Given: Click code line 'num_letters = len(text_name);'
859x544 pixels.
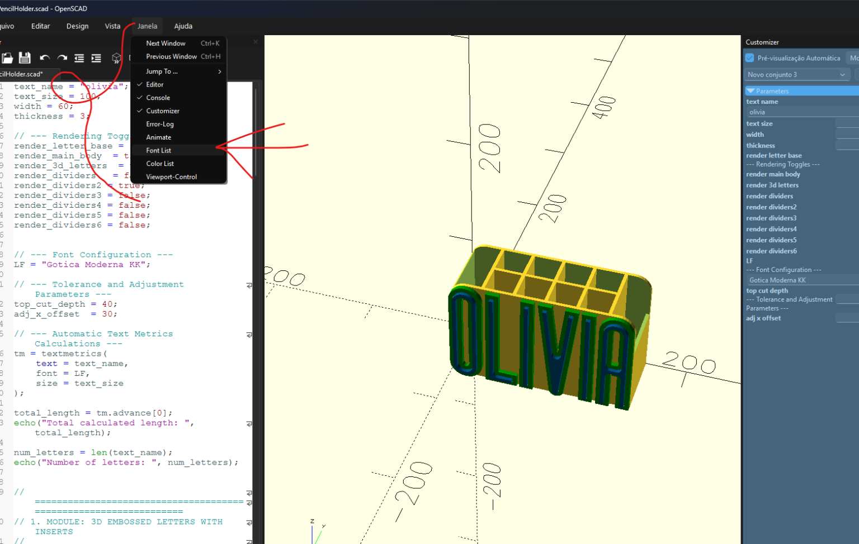Looking at the screenshot, I should (93, 453).
